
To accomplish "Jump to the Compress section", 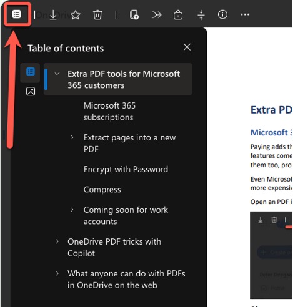I will coord(102,190).
